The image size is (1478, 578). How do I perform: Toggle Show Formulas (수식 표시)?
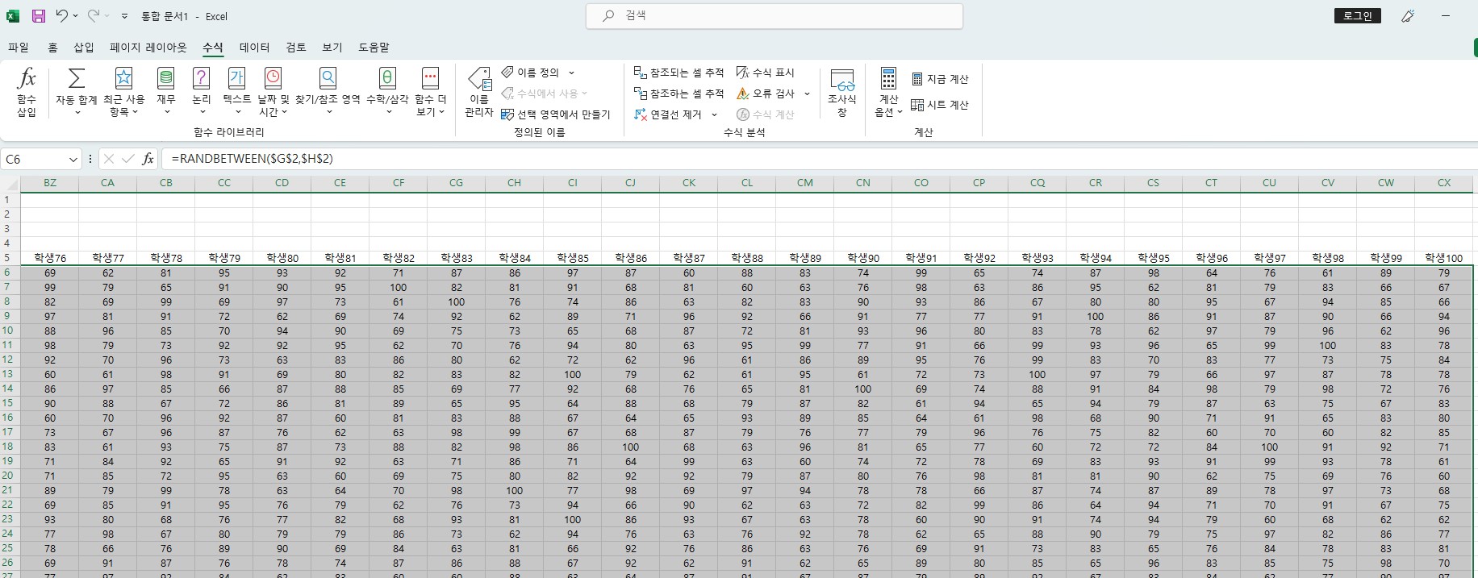point(766,73)
